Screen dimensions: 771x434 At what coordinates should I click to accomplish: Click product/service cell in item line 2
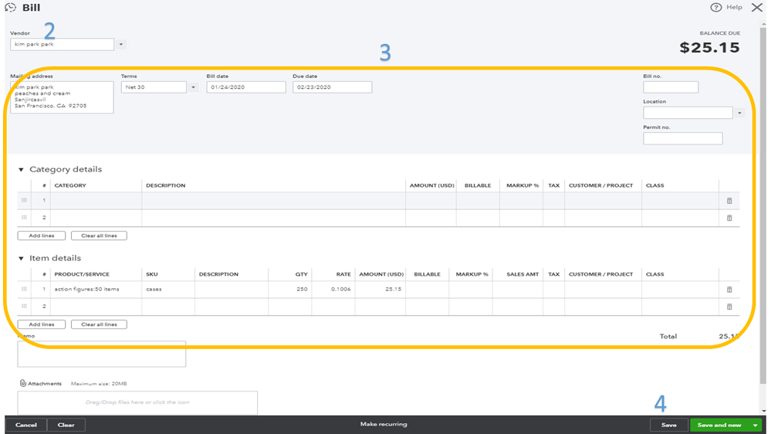(x=96, y=307)
